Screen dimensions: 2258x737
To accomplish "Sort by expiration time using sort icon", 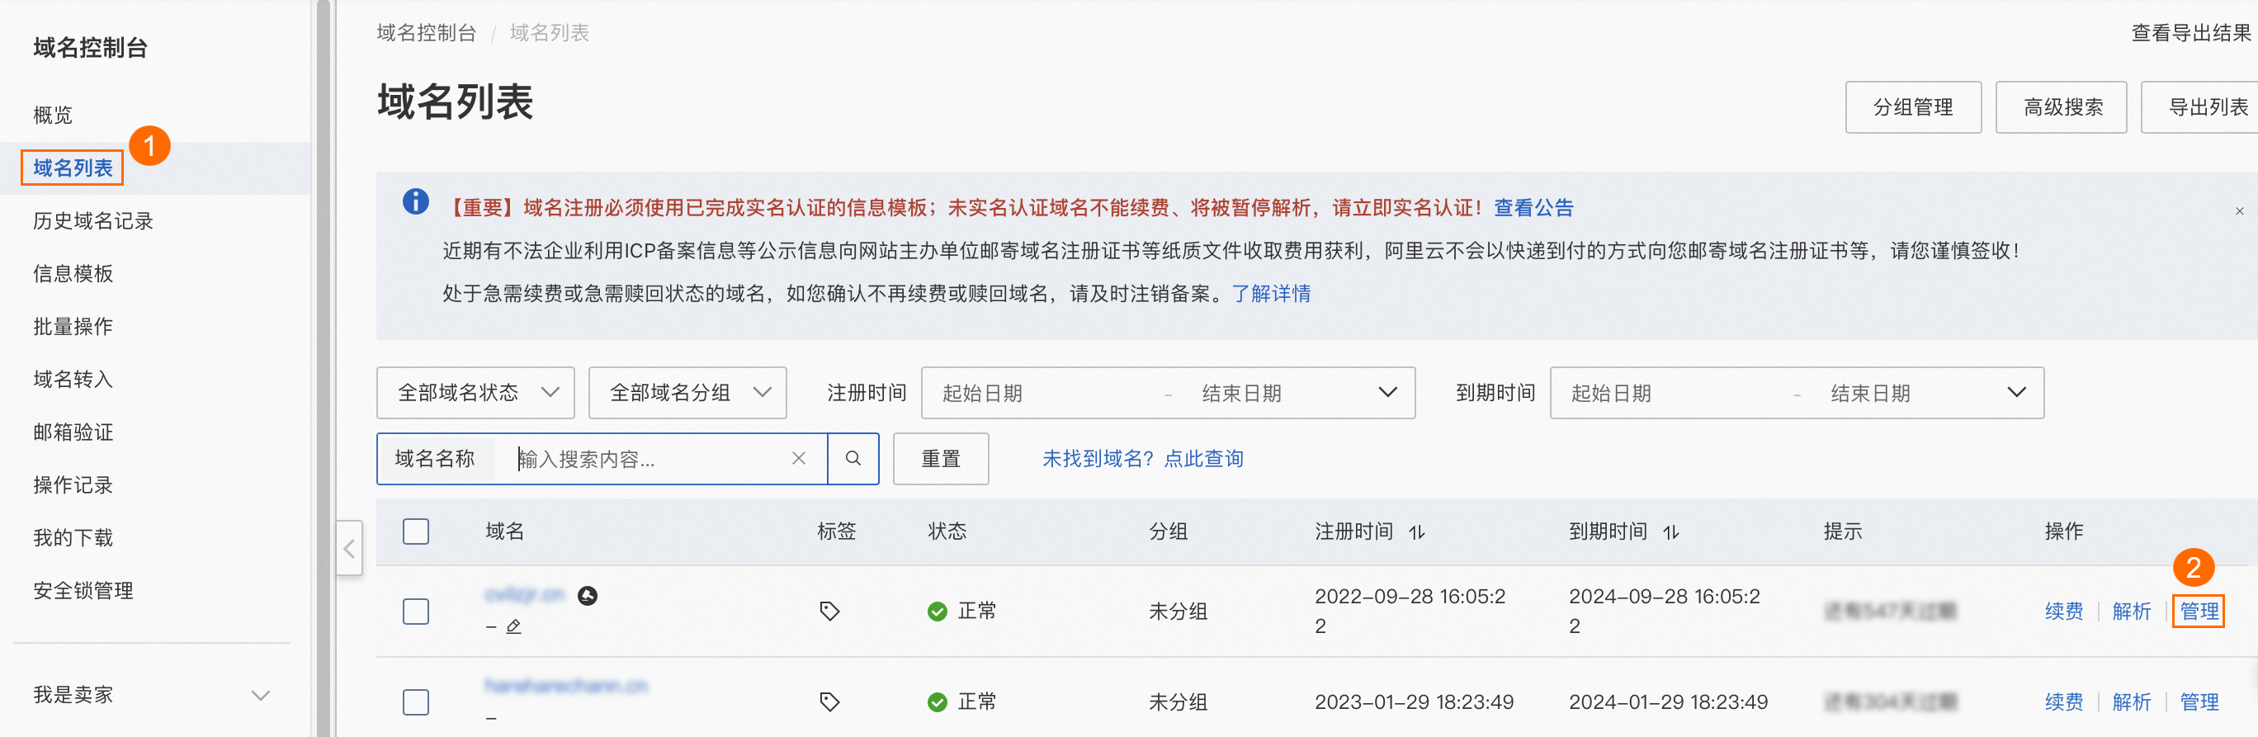I will 1670,532.
